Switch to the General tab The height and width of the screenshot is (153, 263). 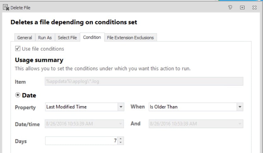[x=25, y=37]
